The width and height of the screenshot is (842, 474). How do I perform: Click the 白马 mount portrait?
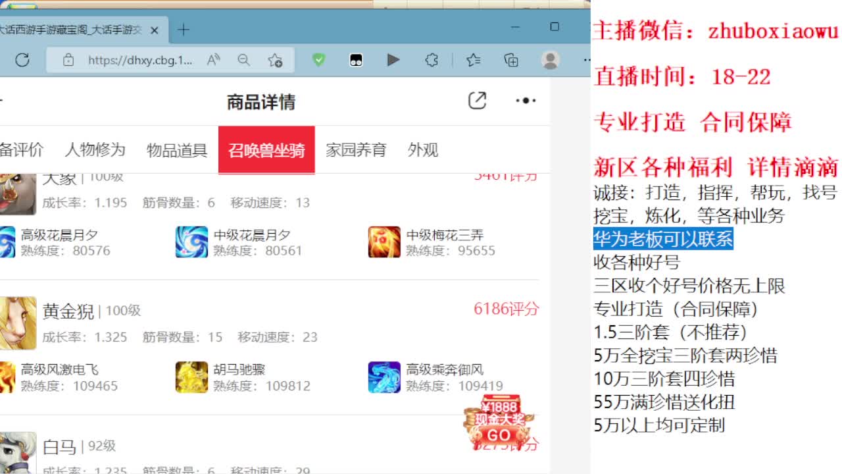pyautogui.click(x=18, y=453)
